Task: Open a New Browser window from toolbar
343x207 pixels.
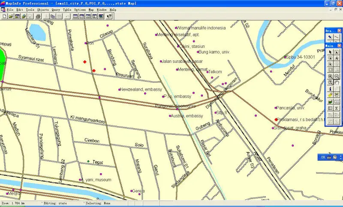Action: point(75,16)
